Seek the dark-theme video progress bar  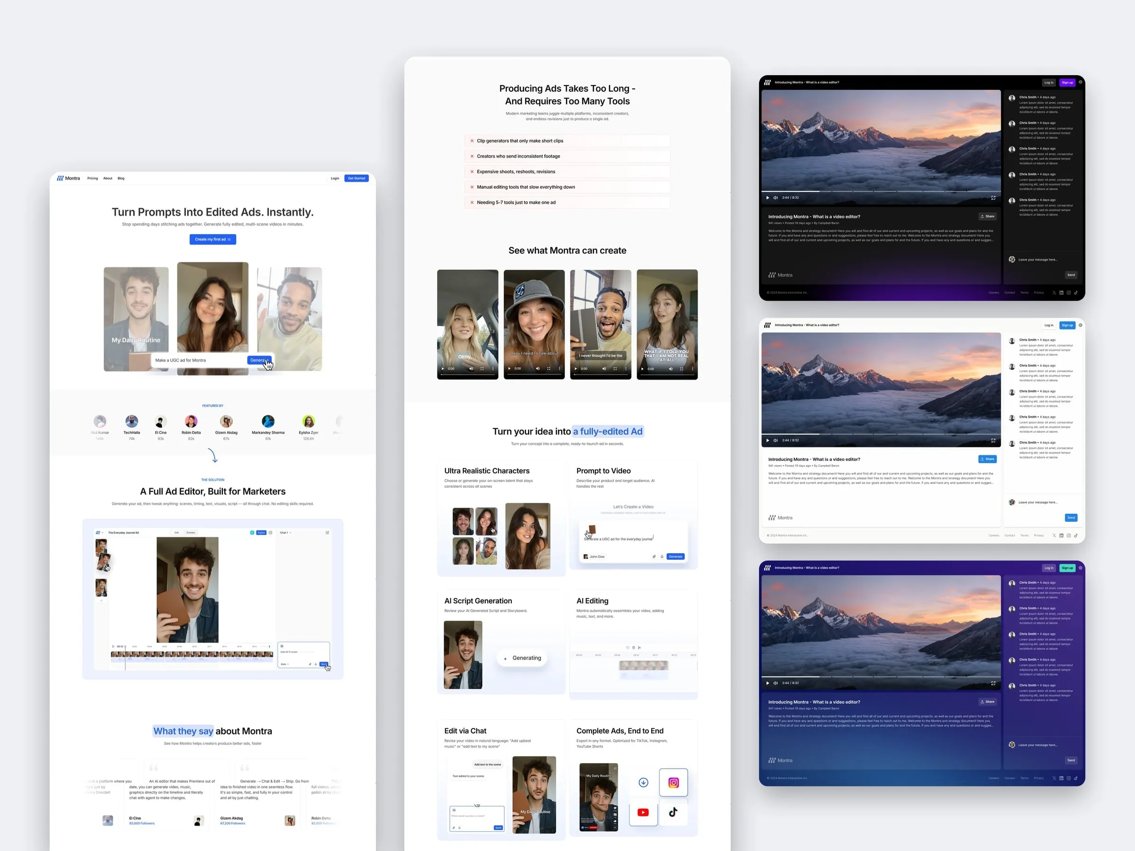pyautogui.click(x=881, y=191)
